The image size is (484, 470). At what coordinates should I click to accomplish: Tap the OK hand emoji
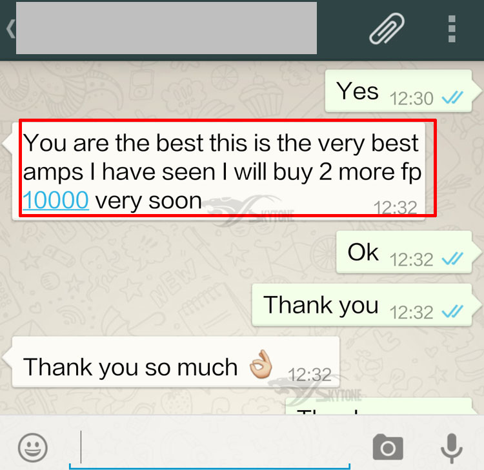pyautogui.click(x=261, y=364)
